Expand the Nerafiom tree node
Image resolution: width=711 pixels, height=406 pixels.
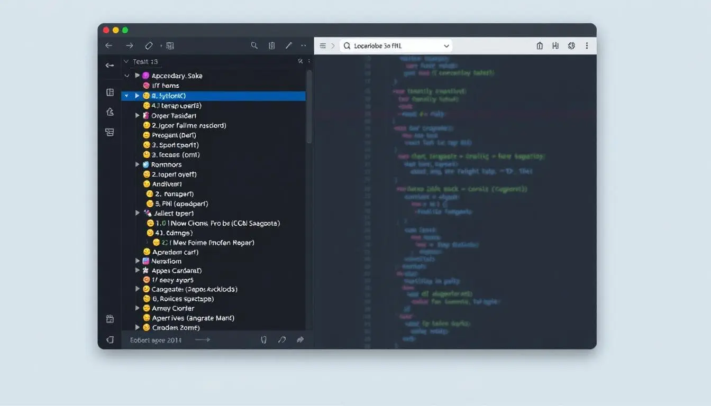point(137,261)
